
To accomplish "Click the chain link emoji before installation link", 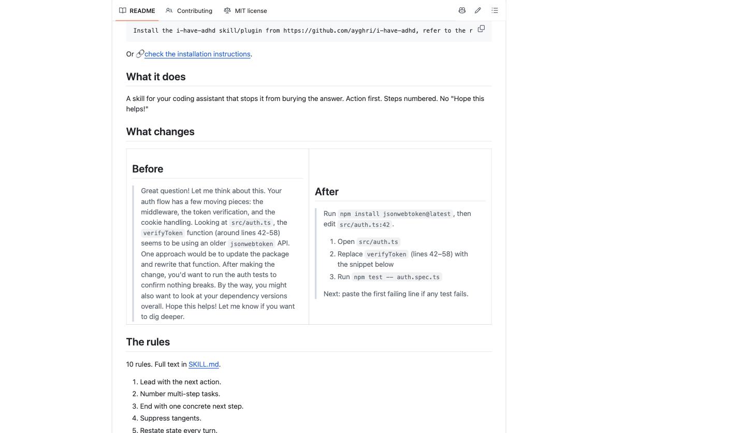I will pos(140,54).
